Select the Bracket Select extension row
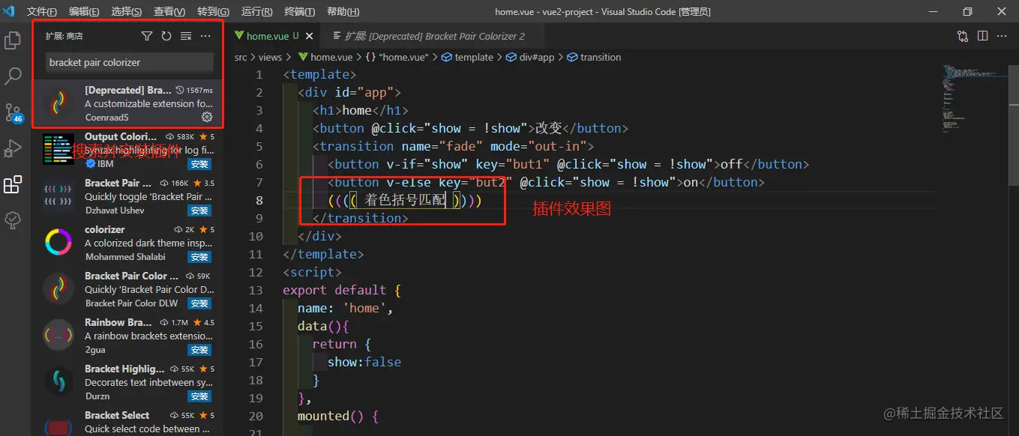This screenshot has height=436, width=1019. (x=127, y=422)
